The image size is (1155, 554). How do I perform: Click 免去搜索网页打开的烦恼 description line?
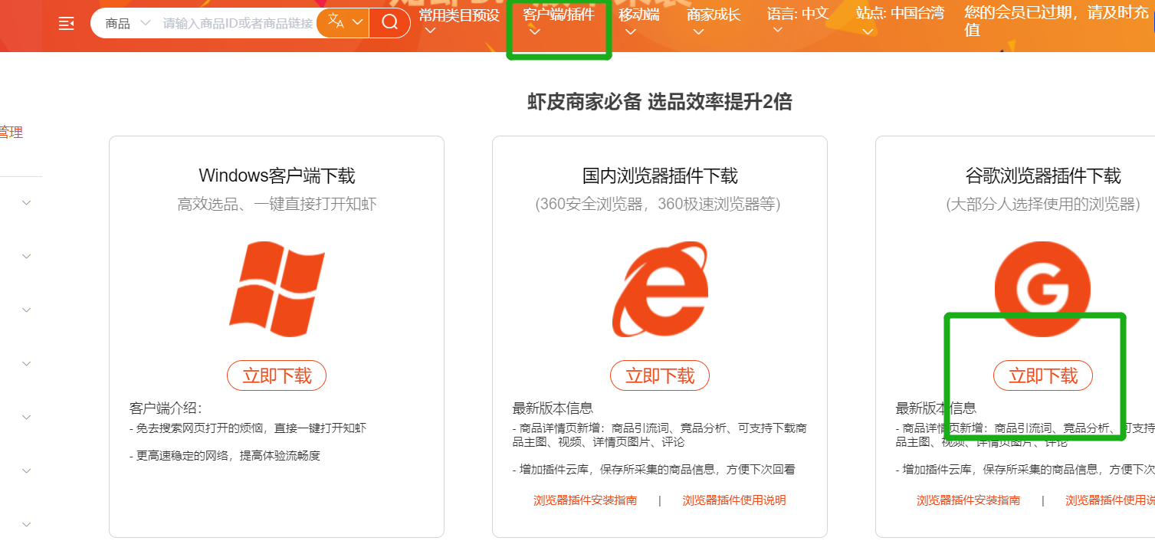click(248, 428)
